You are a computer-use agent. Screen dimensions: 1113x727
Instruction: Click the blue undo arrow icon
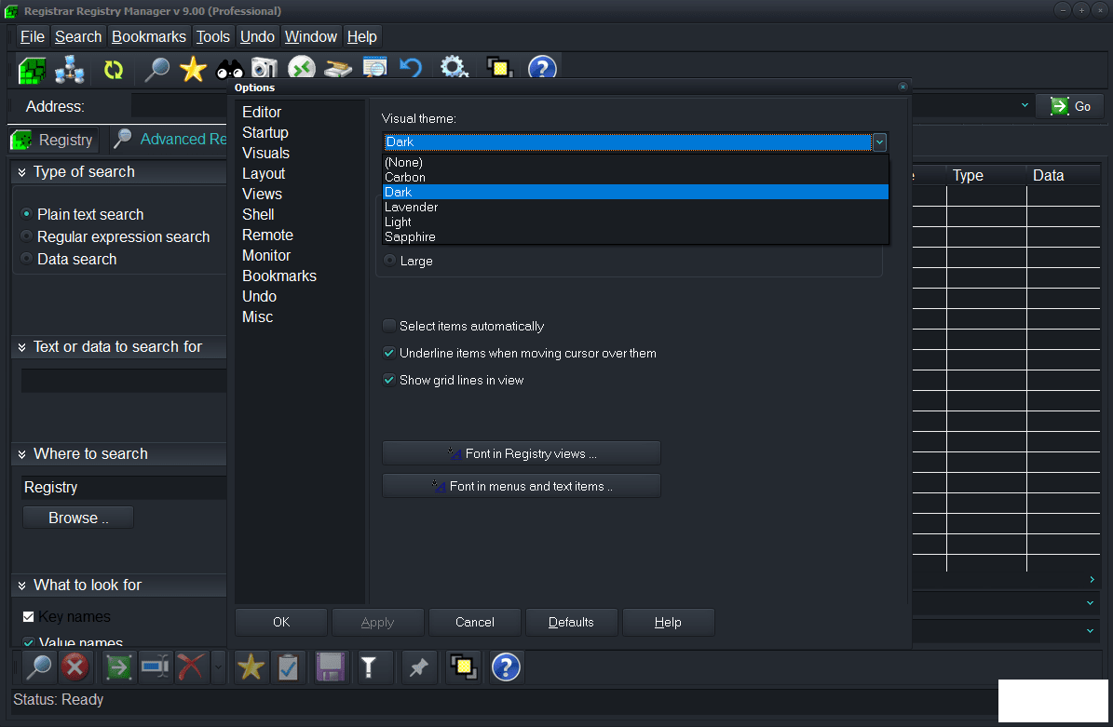[411, 68]
